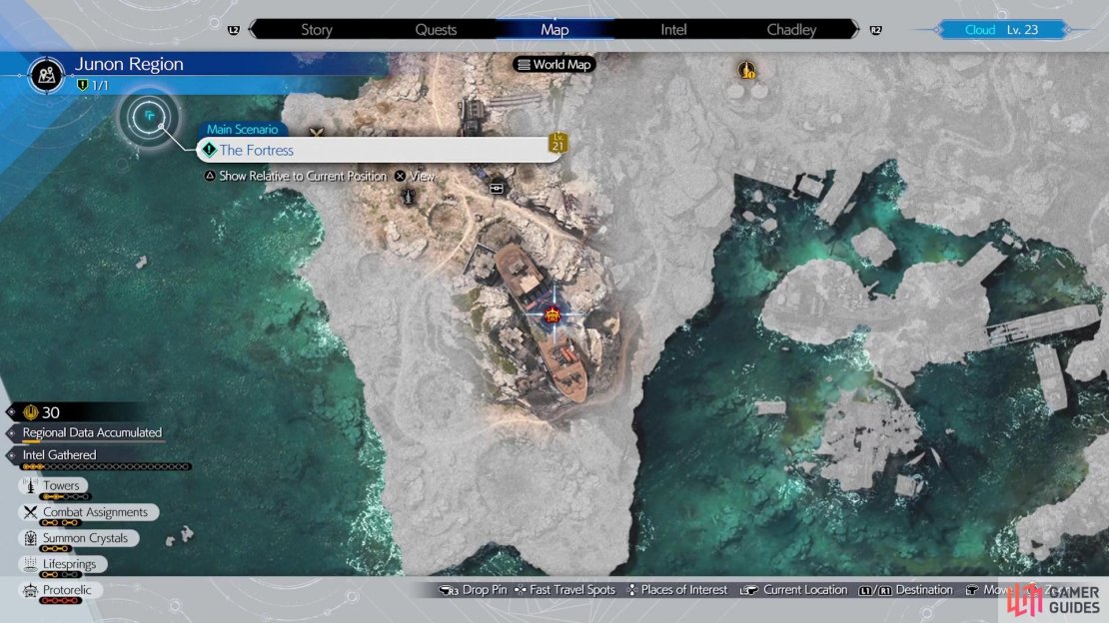Show Places of Interest

tap(676, 590)
